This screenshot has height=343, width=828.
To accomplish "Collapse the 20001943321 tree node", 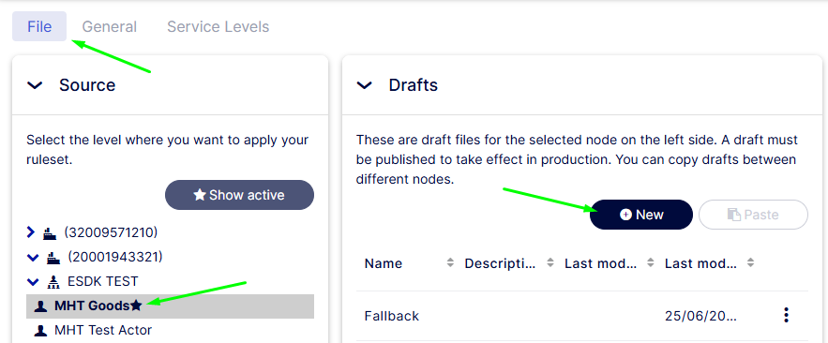I will (33, 258).
